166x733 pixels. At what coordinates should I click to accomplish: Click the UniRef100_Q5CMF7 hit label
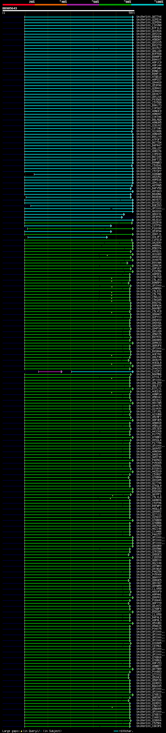click(x=149, y=417)
